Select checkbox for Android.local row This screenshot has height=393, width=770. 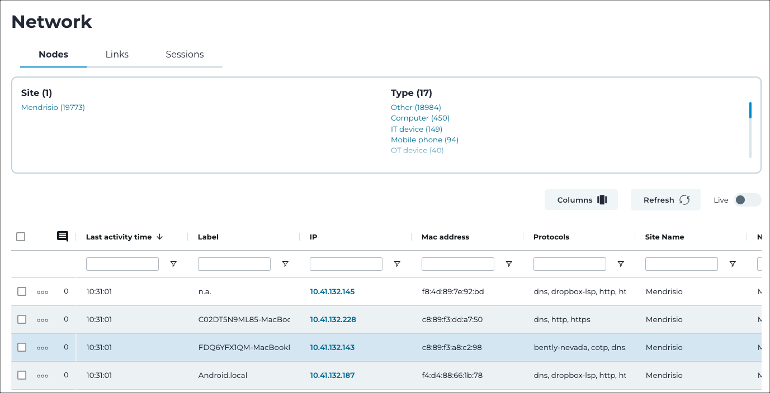tap(22, 375)
